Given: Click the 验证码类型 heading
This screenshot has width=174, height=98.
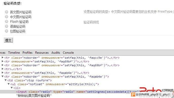Looking at the screenshot, I should click(x=13, y=3).
